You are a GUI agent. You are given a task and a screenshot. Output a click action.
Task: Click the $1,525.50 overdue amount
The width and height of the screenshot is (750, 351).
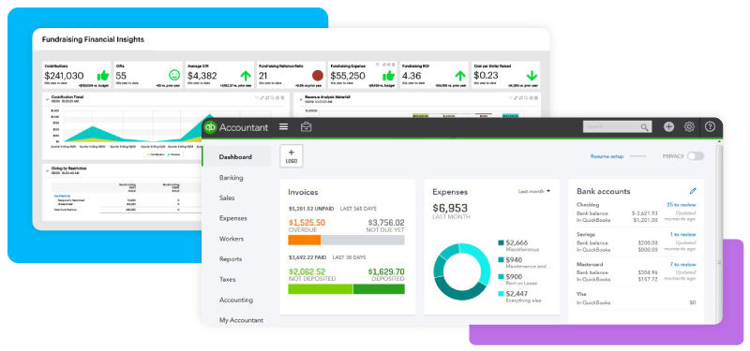307,223
